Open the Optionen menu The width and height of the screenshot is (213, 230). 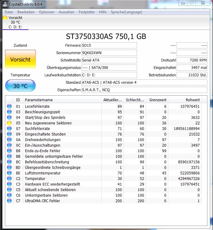[x=47, y=12]
